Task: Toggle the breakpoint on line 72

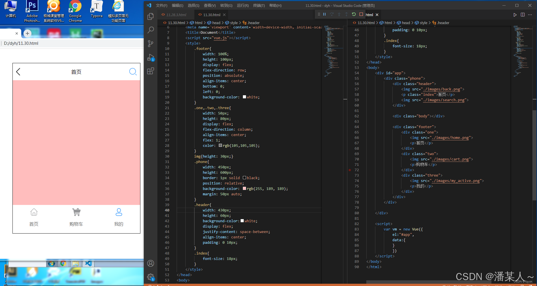Action: point(350,170)
